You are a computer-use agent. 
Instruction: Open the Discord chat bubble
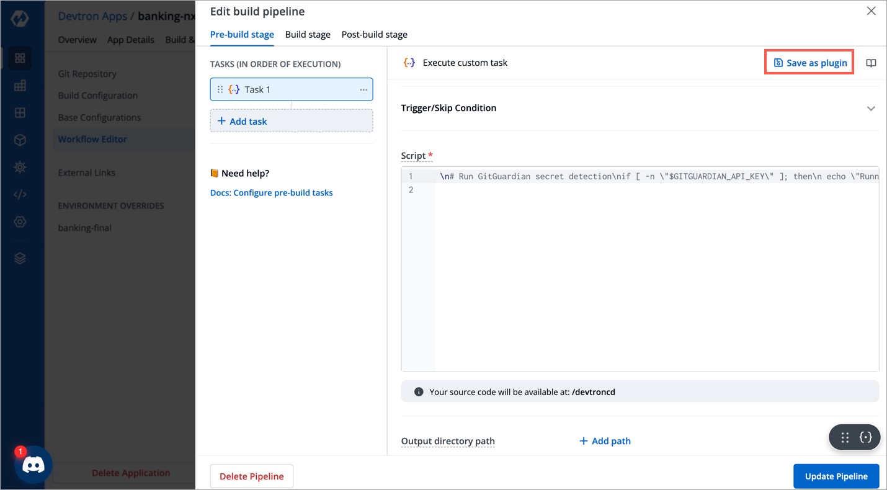click(x=33, y=464)
